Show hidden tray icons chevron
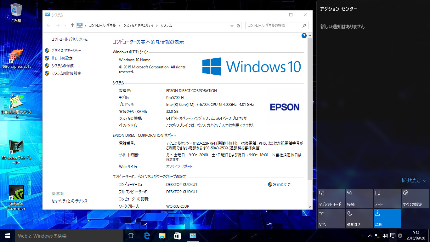This screenshot has width=430, height=242. click(x=370, y=236)
